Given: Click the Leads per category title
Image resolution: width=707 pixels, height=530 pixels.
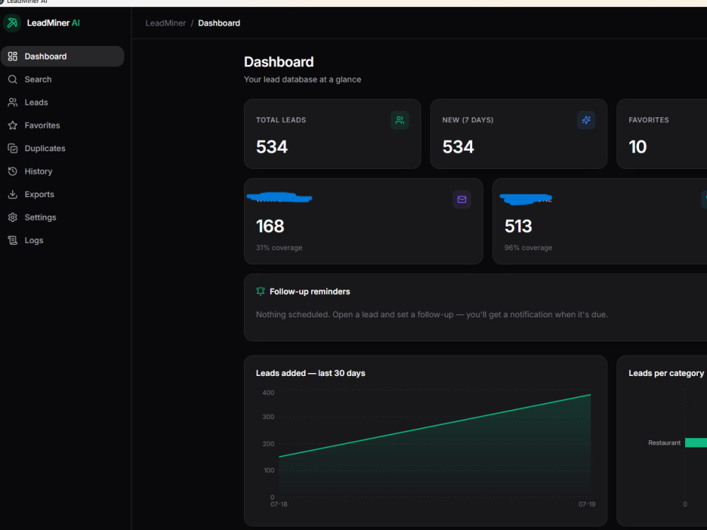Looking at the screenshot, I should (666, 373).
